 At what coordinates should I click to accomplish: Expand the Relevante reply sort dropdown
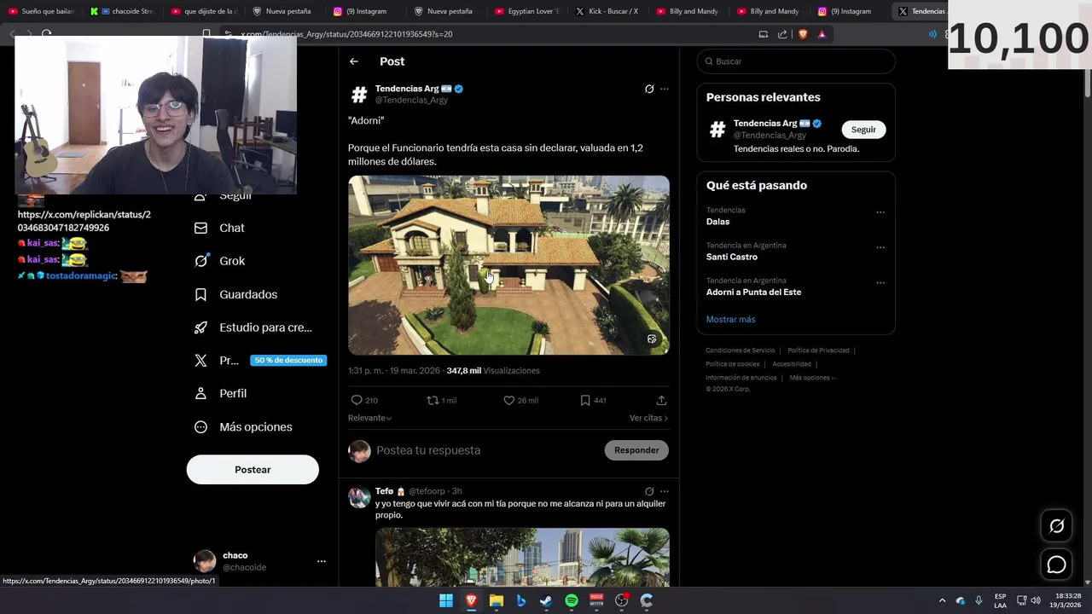(x=369, y=418)
